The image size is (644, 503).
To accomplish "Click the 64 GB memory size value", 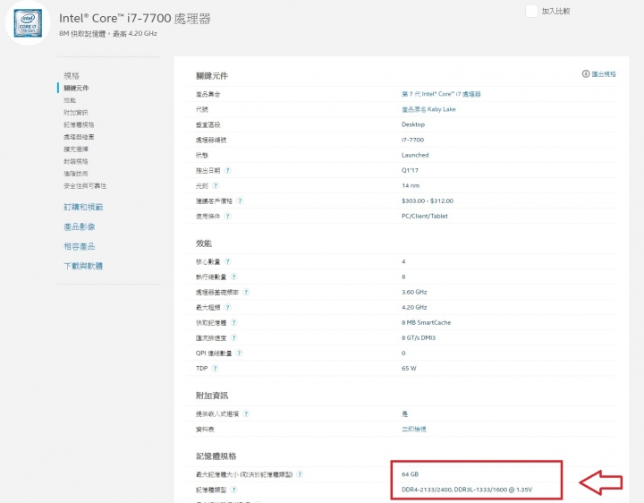I will [411, 474].
